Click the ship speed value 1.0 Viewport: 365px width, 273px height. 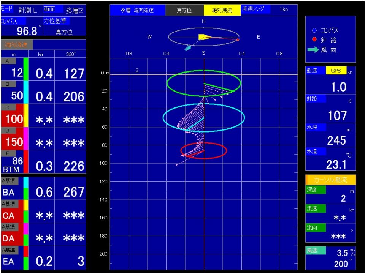pyautogui.click(x=339, y=87)
